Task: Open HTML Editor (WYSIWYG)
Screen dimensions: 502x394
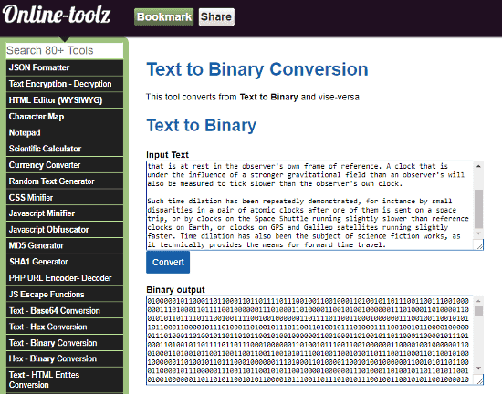Action: (65, 100)
